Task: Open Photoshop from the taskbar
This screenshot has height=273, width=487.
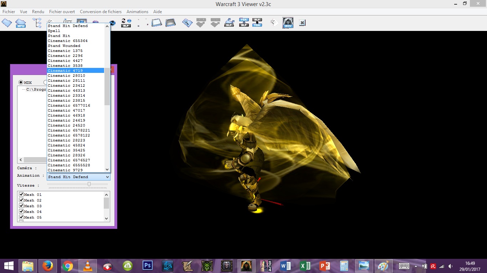Action: 147,266
